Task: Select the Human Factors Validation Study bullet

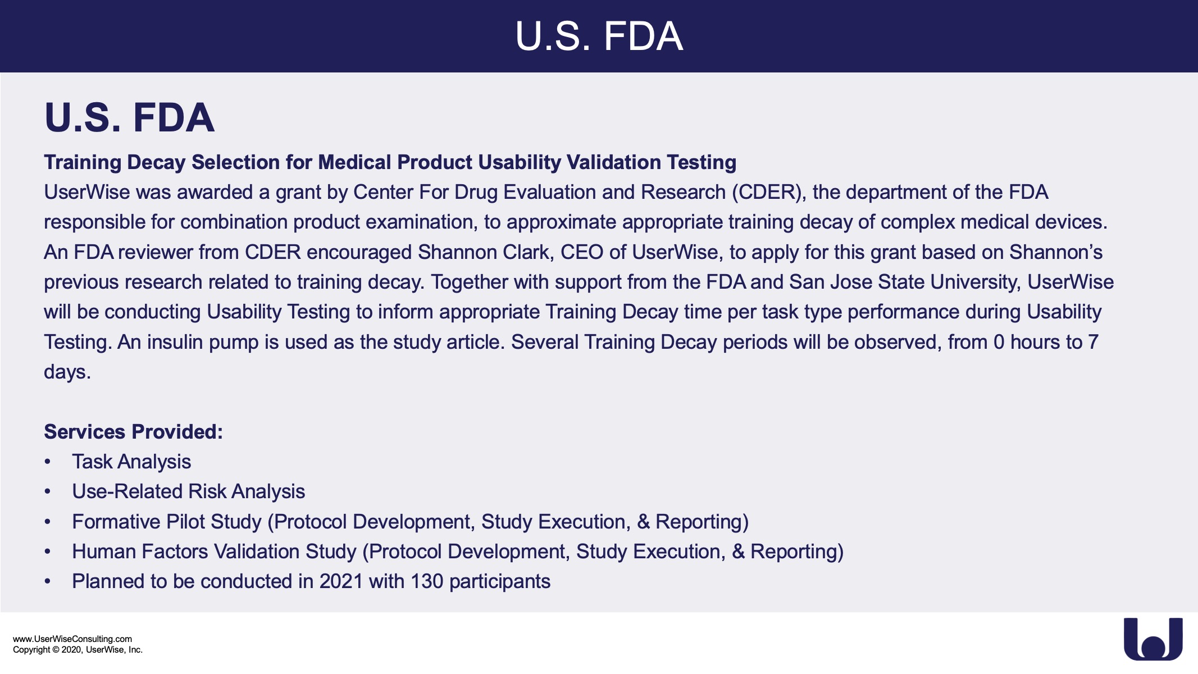Action: (457, 552)
